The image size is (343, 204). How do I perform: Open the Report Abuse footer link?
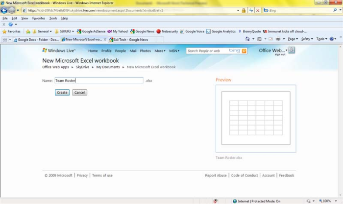(x=216, y=176)
